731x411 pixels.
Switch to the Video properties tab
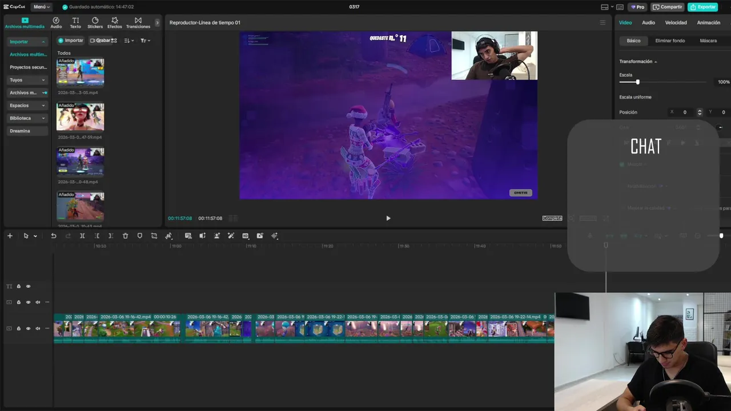(625, 23)
